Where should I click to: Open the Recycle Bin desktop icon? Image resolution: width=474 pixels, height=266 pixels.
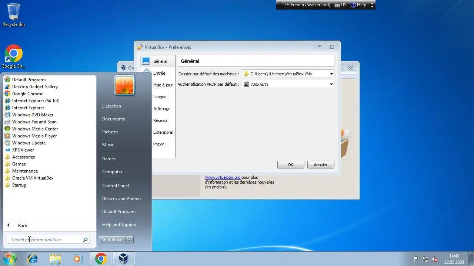(x=14, y=15)
